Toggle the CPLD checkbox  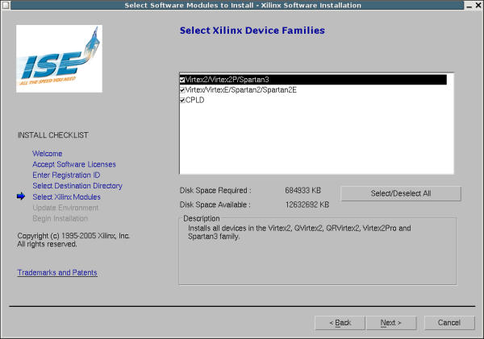tap(182, 100)
